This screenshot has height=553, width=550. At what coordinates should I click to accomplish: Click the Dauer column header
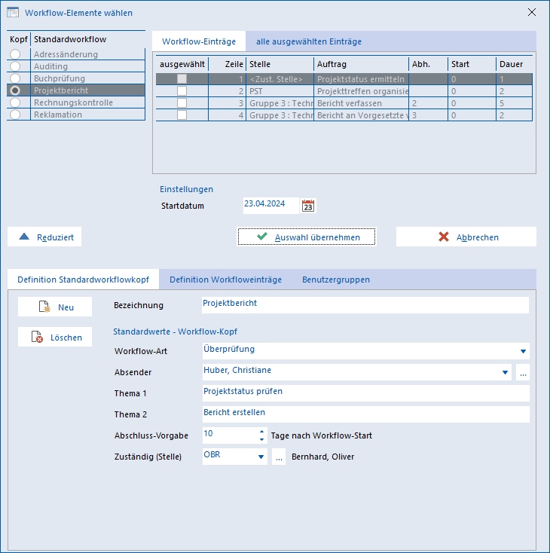pos(515,64)
